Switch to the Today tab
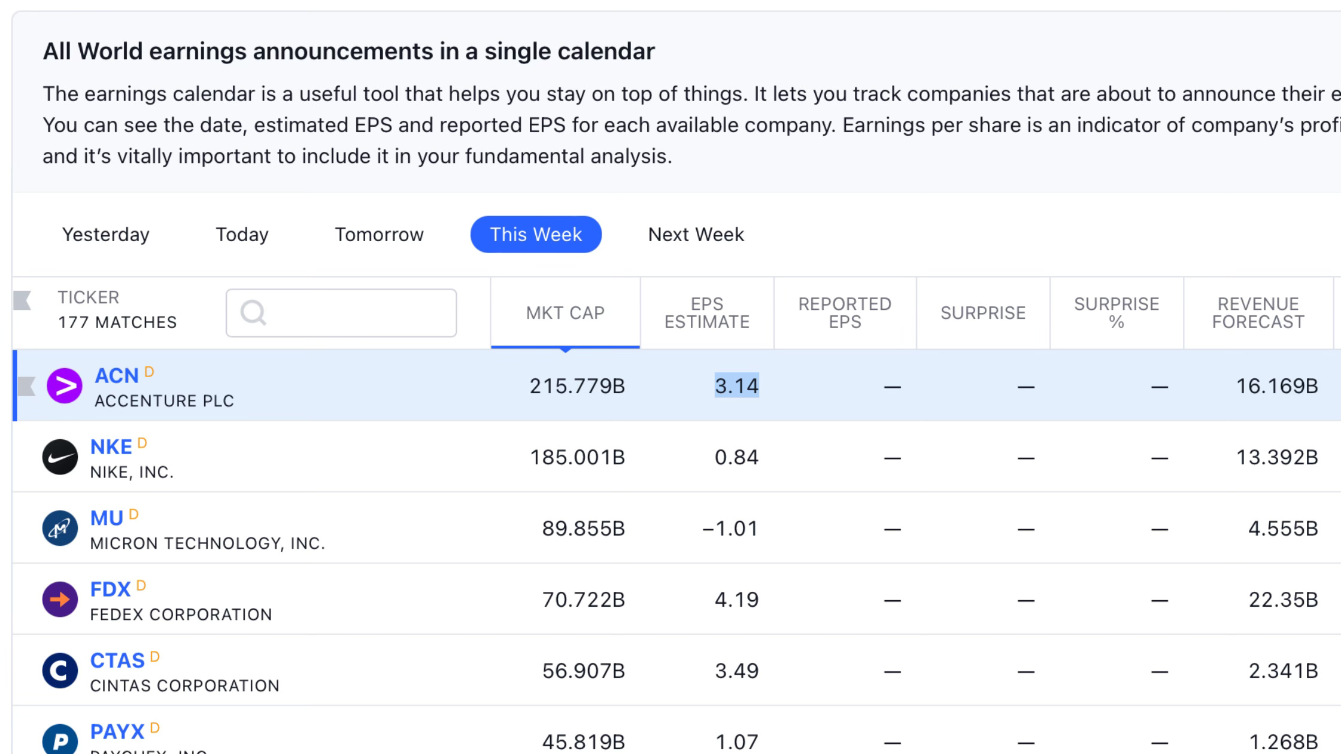The height and width of the screenshot is (754, 1341). 242,235
